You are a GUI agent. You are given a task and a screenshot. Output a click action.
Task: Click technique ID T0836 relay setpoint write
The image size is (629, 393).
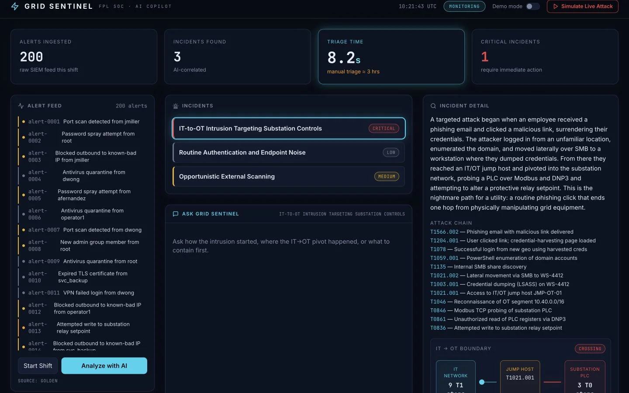pos(438,328)
